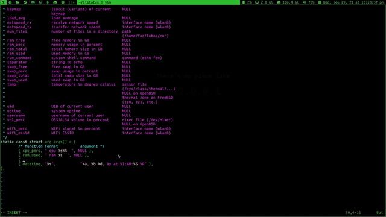Switch to the folder tag icon
The height and width of the screenshot is (217, 386).
(x=17, y=2)
